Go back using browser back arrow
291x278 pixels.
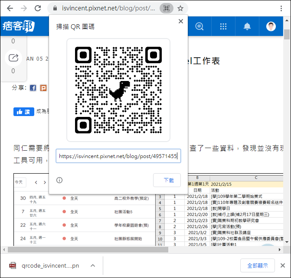[x=10, y=8]
